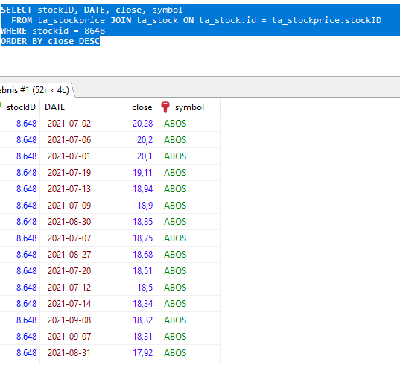Click the red key icon beside symbol

click(165, 107)
